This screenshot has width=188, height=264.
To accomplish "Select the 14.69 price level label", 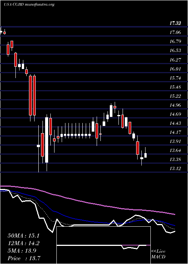I will click(175, 114).
